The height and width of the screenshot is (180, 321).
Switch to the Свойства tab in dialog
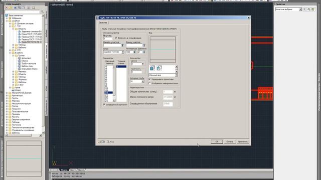(103, 23)
